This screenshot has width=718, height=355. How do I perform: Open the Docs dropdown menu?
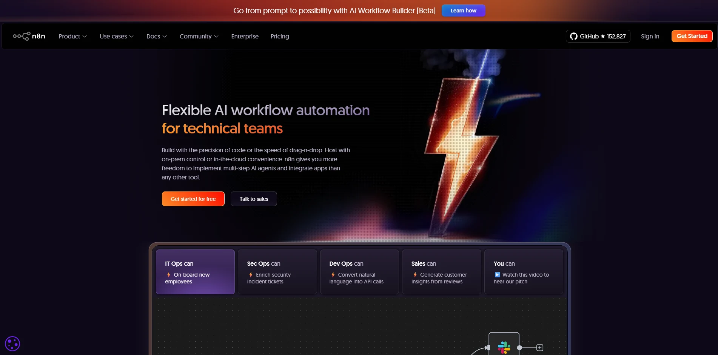point(156,36)
